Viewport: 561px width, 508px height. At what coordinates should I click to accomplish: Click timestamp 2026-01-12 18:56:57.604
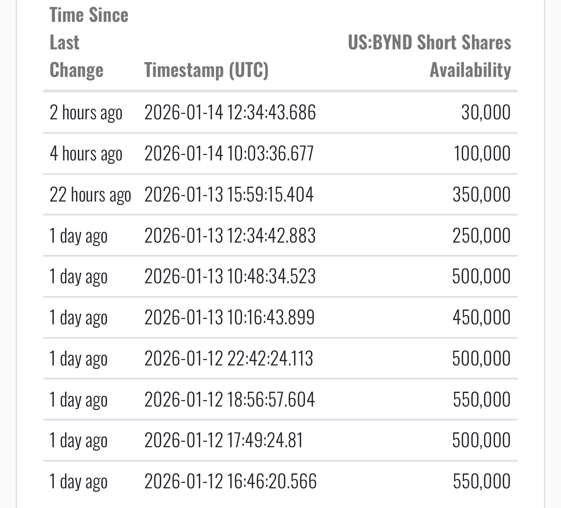[229, 400]
